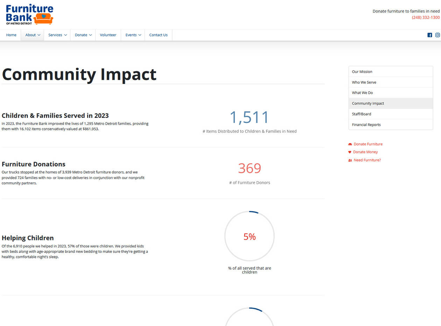Click the couch icon beside Donate Furniture
This screenshot has width=441, height=326.
point(350,144)
